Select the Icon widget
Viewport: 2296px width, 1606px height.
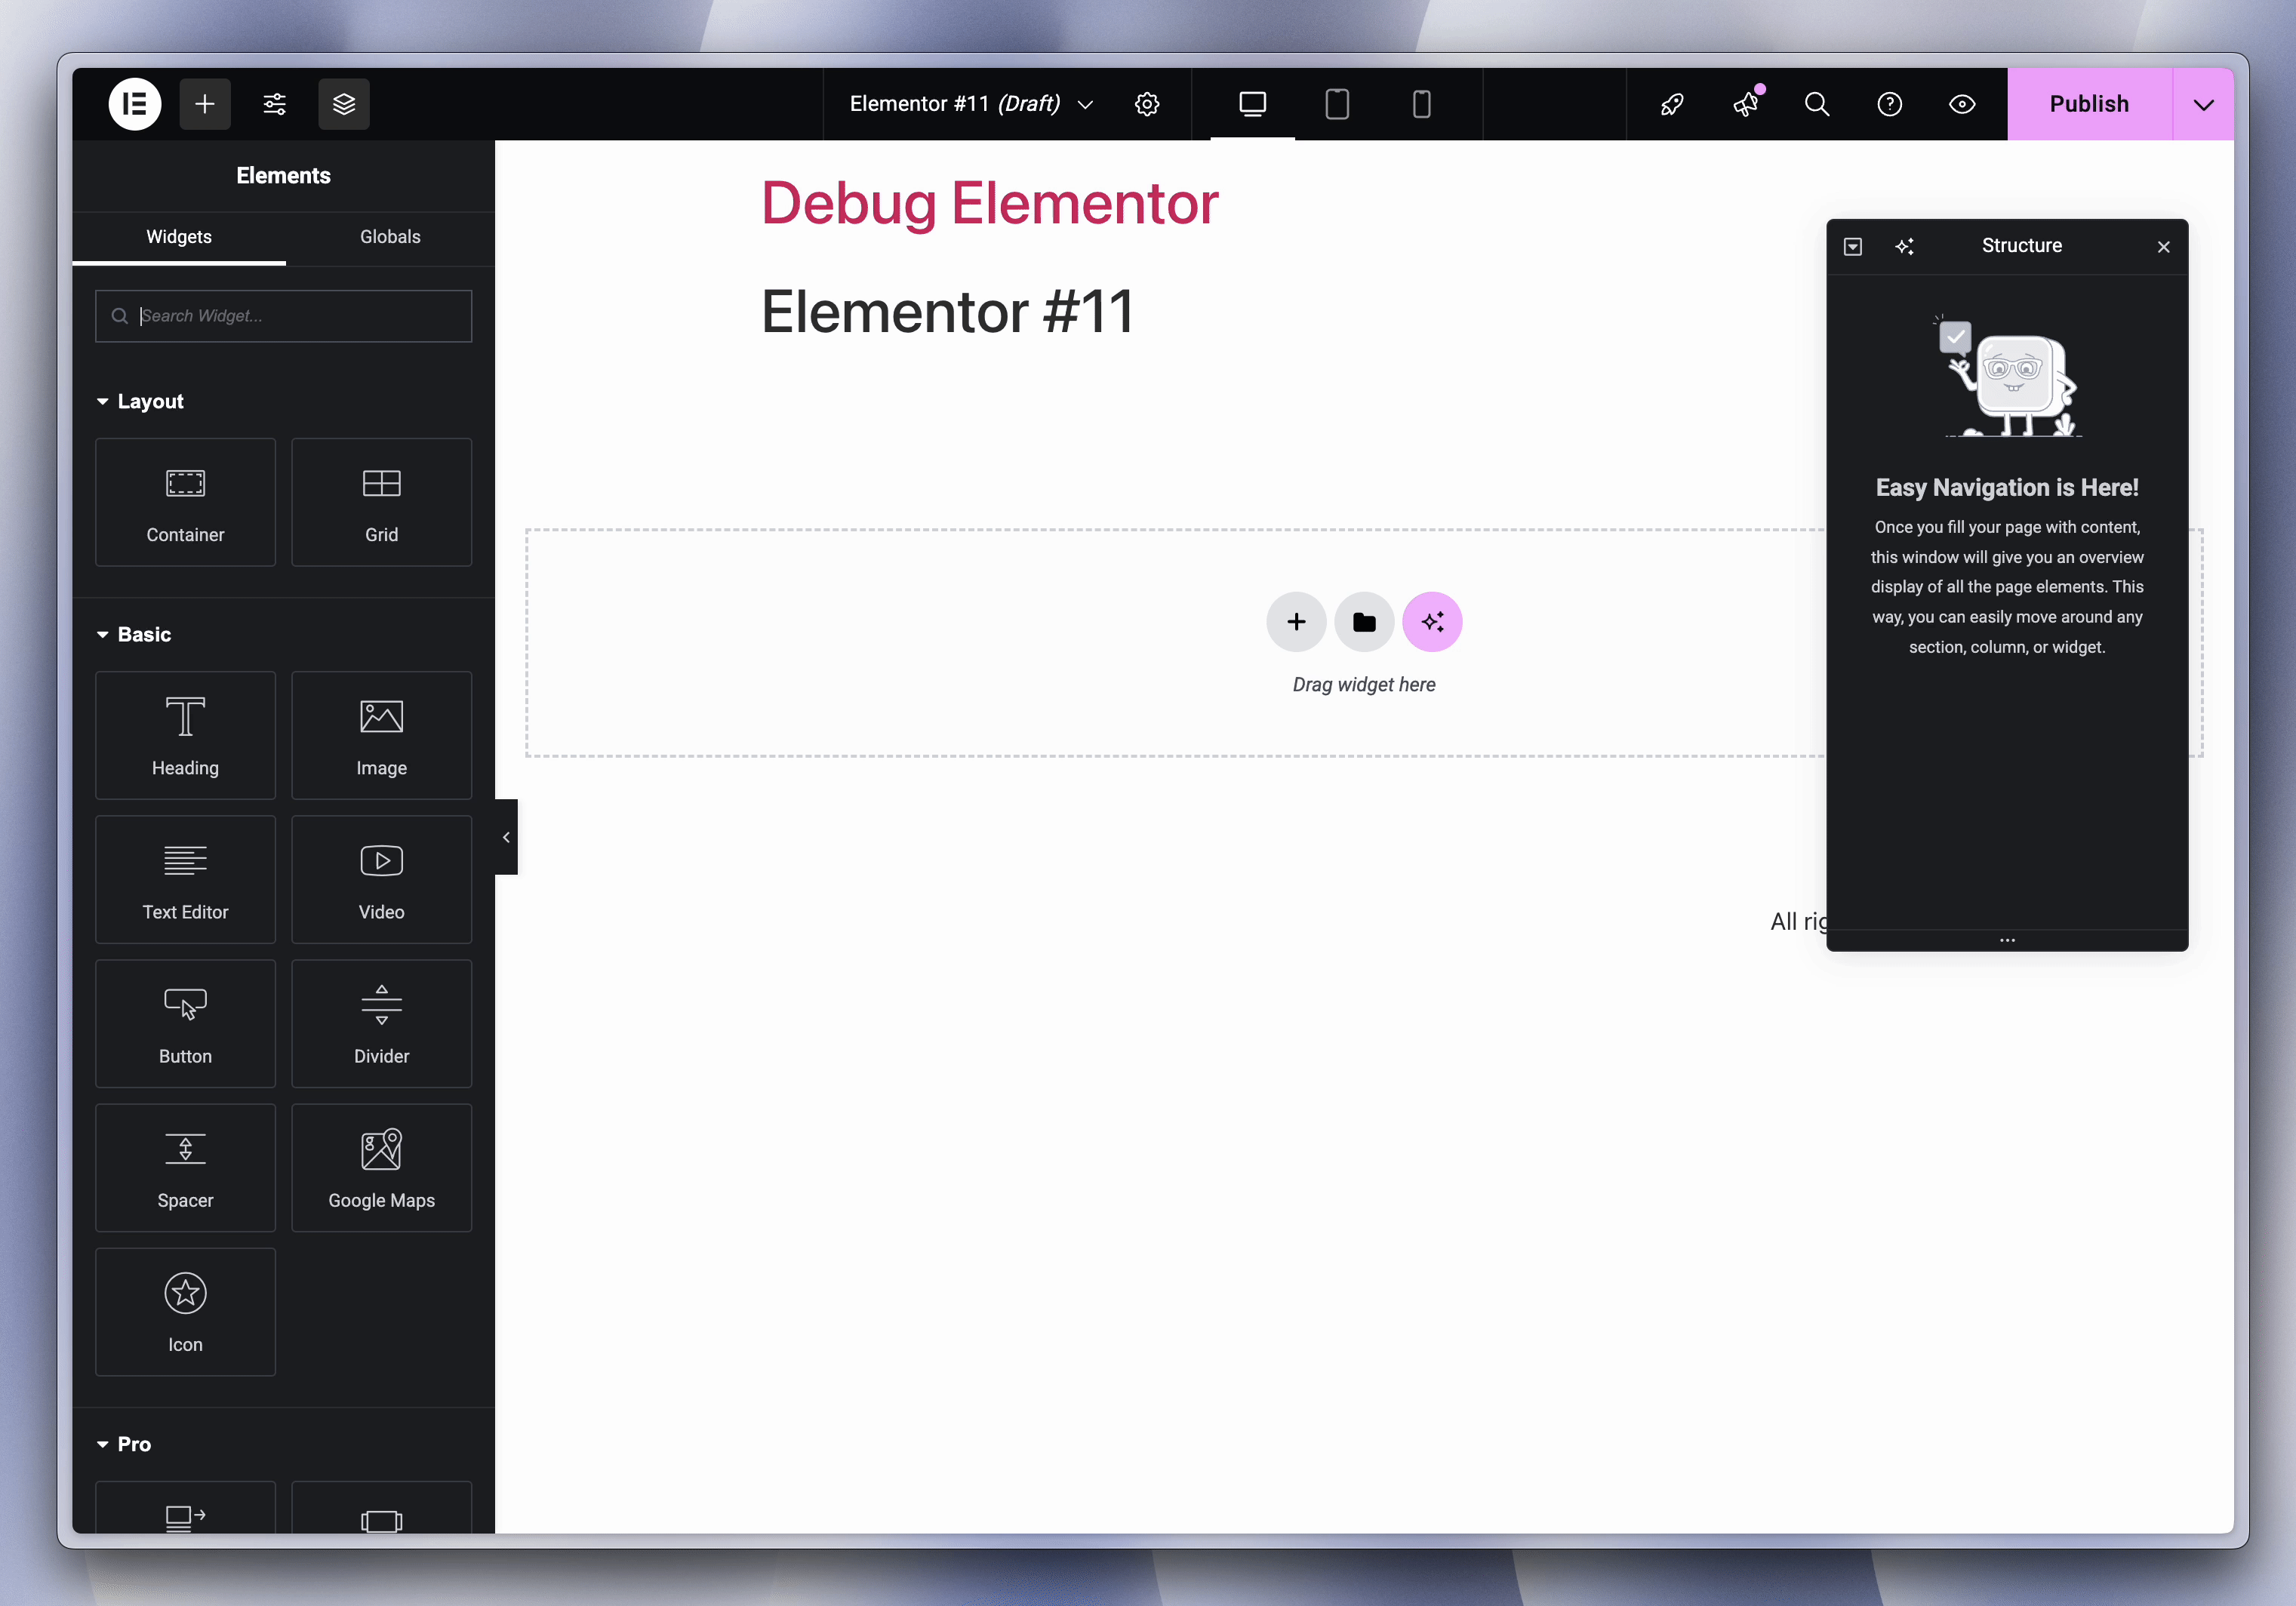pyautogui.click(x=185, y=1311)
